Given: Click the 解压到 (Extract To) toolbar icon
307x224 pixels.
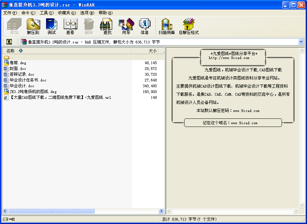Looking at the screenshot, I should tap(33, 26).
